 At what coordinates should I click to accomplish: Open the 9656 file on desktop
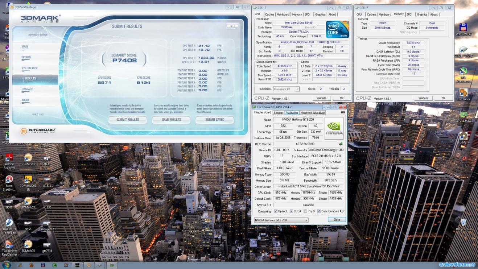(28, 225)
